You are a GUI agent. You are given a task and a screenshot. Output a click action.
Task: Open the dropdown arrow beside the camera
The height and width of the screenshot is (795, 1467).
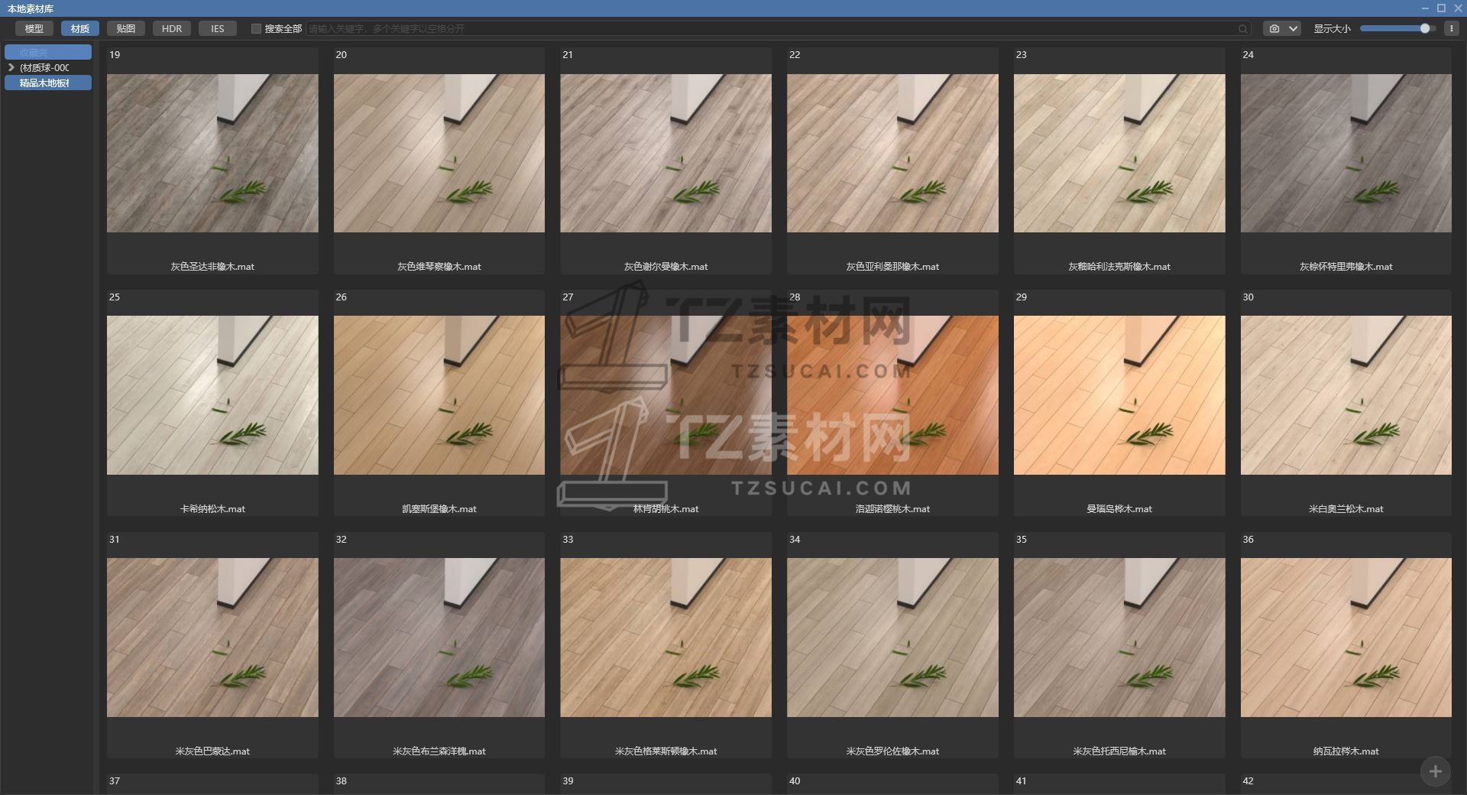(x=1293, y=29)
